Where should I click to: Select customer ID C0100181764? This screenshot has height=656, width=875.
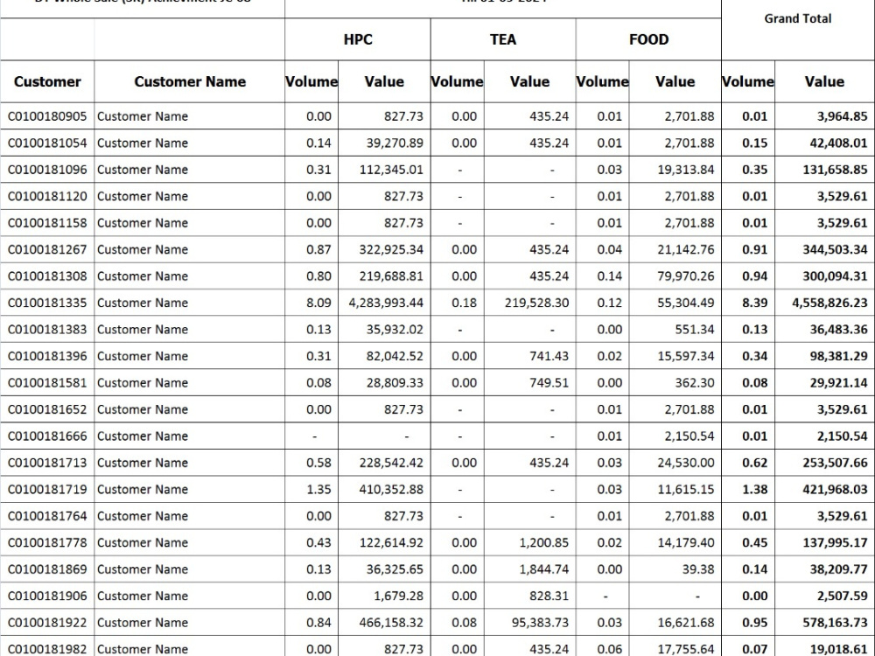[x=47, y=517]
